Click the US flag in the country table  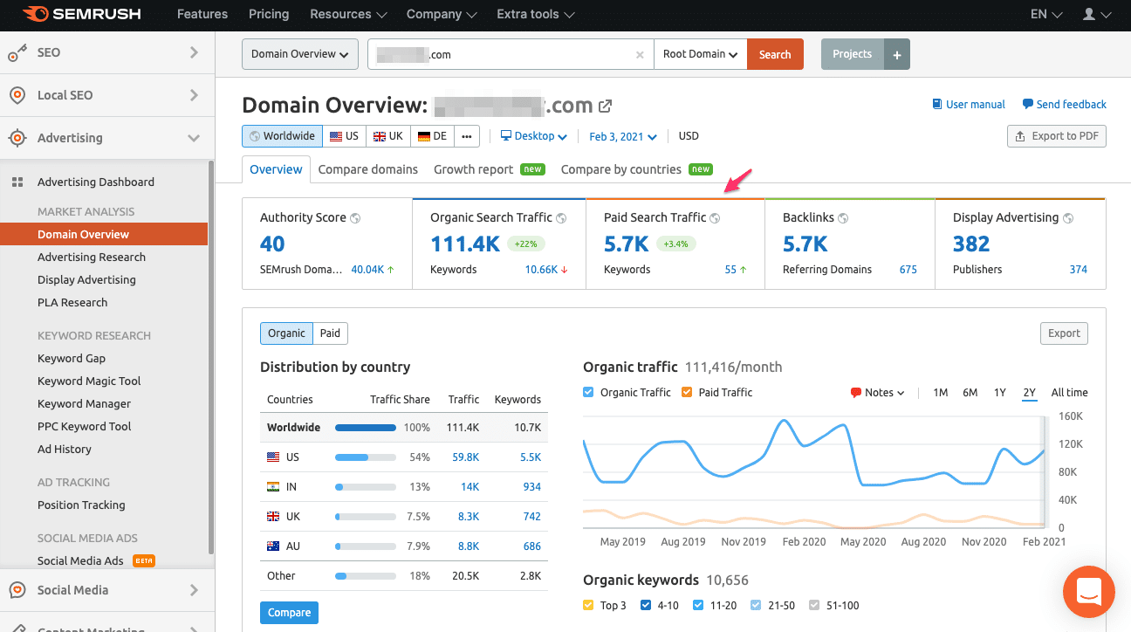click(272, 457)
